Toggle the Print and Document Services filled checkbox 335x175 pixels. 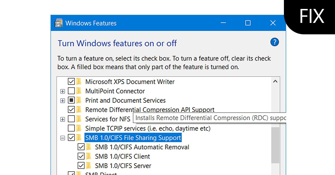tap(71, 100)
